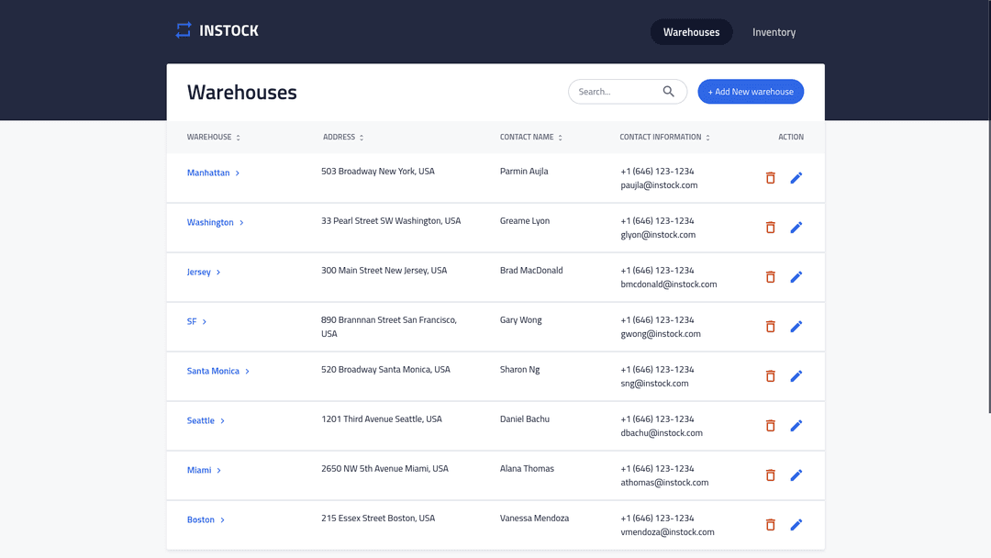The width and height of the screenshot is (991, 558).
Task: Delete the Boston warehouse via trash icon
Action: 770,524
